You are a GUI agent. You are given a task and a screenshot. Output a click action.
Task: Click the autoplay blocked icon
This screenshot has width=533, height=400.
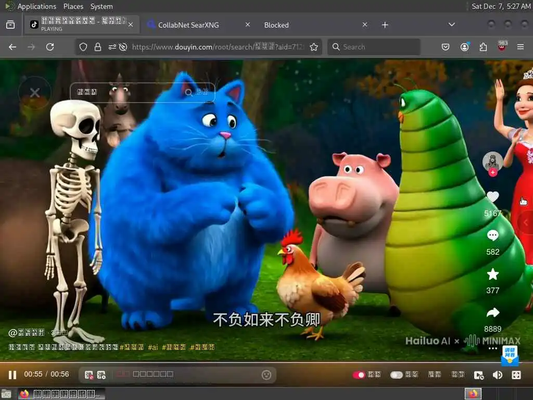[123, 47]
